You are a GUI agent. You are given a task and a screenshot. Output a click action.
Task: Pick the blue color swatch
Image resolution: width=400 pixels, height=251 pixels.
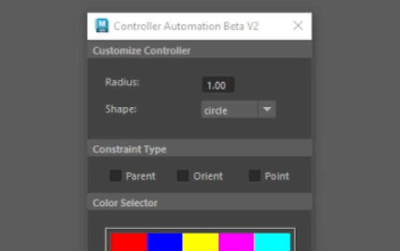[165, 241]
